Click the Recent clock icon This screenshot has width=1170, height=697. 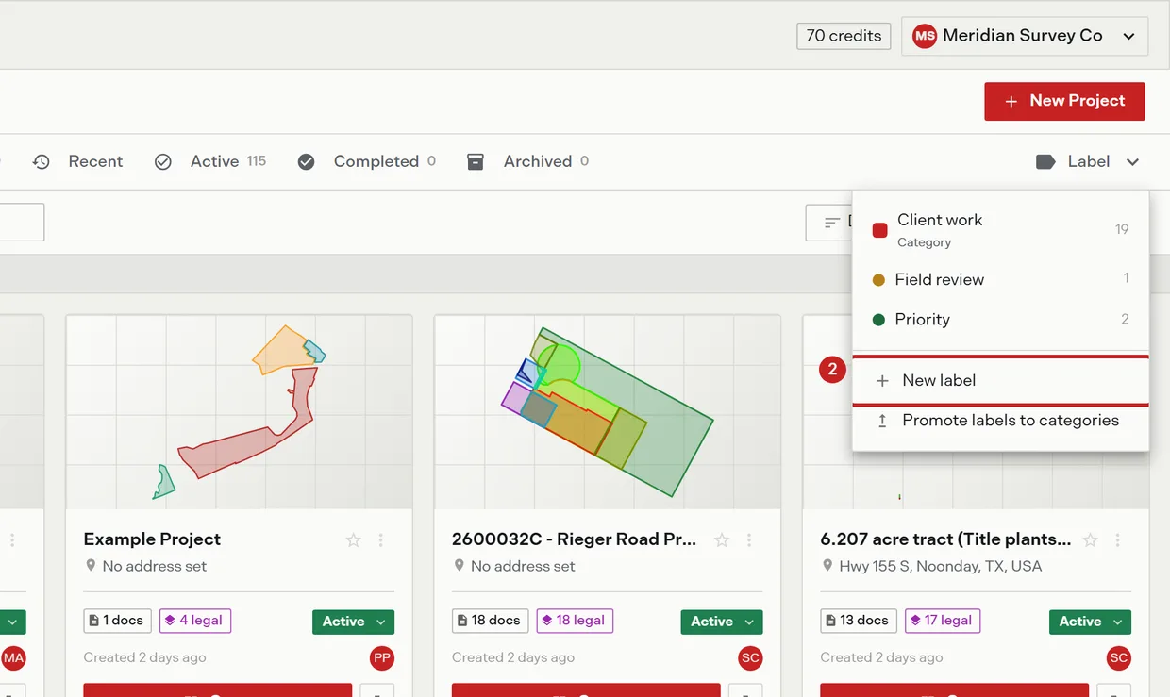click(x=42, y=162)
